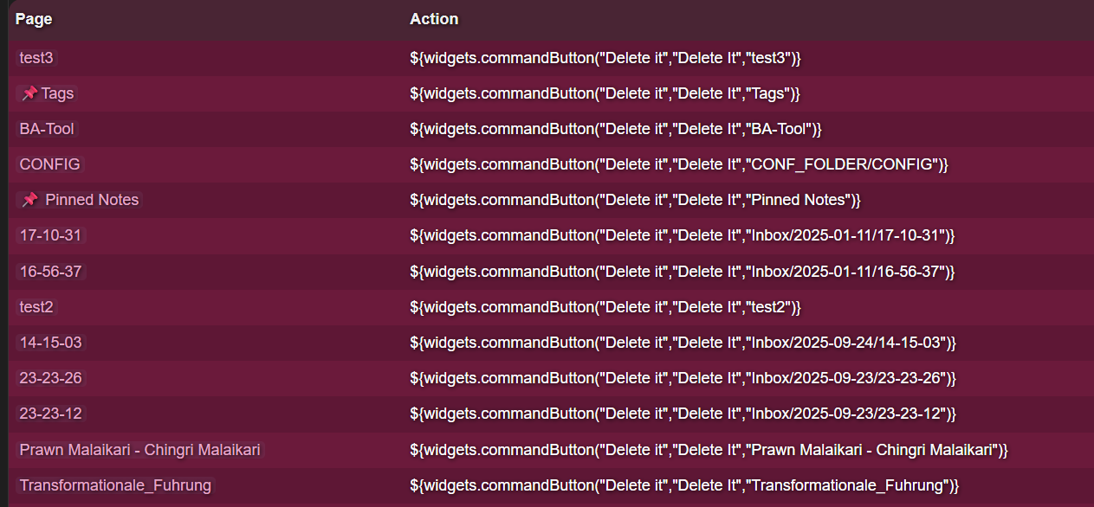Open Prawn Malaikari - Chingri Malaikari page link

point(139,450)
